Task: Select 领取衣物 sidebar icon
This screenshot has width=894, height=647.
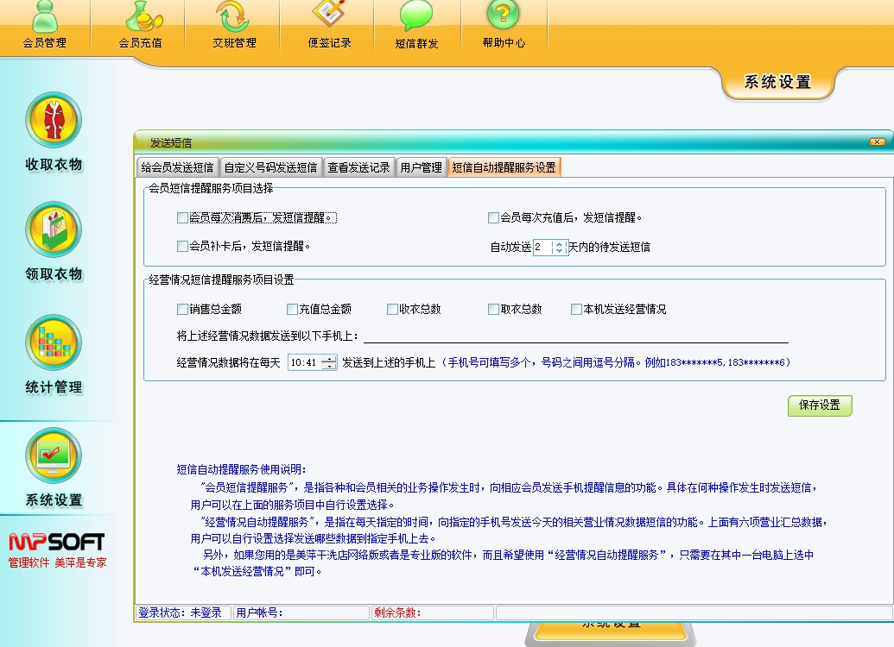Action: pos(54,230)
